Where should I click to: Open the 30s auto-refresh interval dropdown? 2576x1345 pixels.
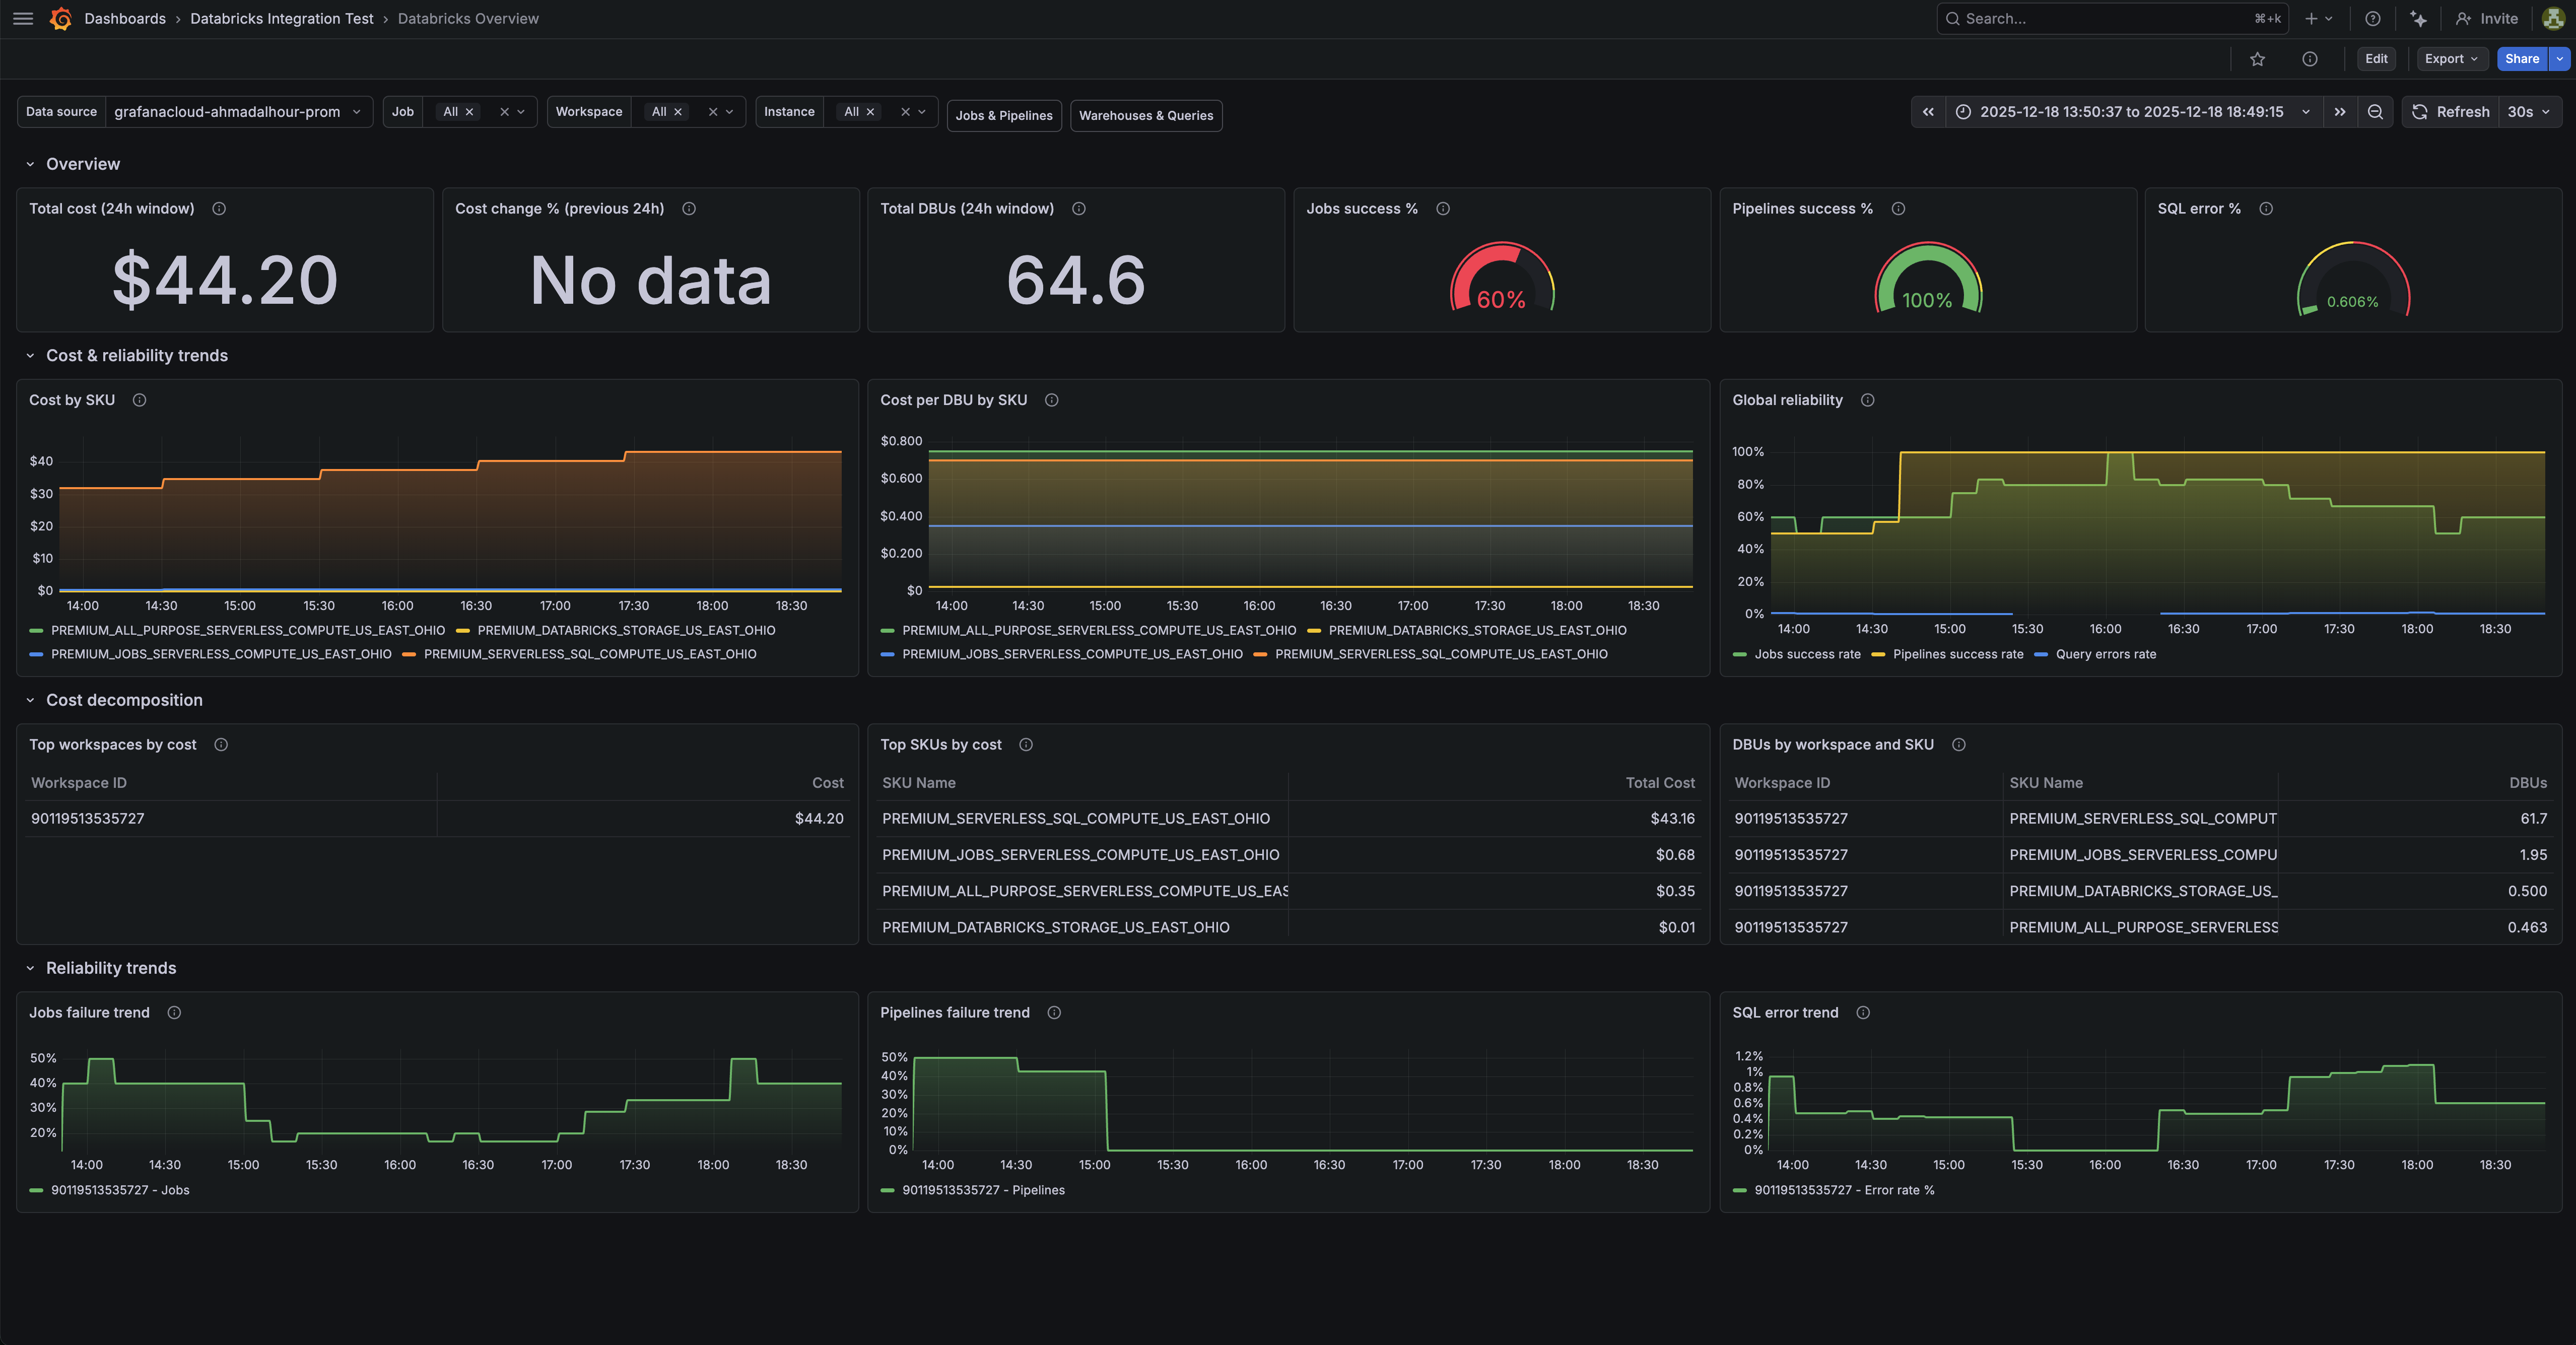pyautogui.click(x=2527, y=112)
